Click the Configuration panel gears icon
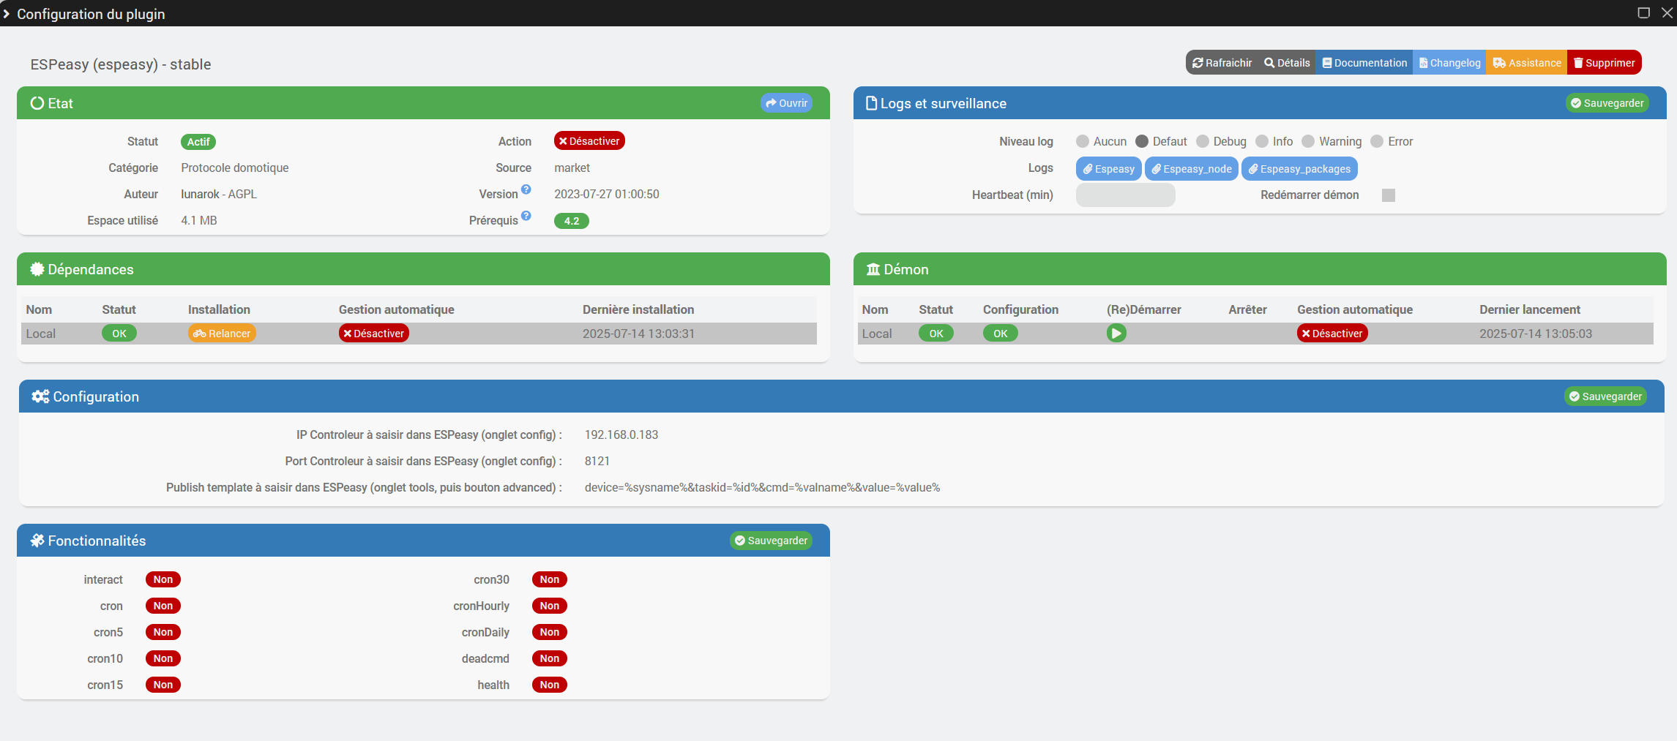 click(40, 396)
